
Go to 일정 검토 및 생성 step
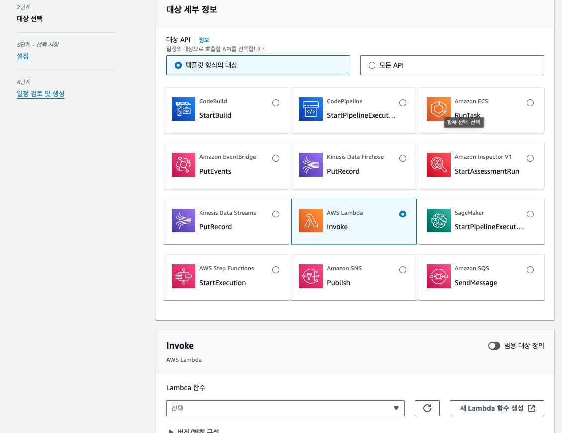coord(40,94)
